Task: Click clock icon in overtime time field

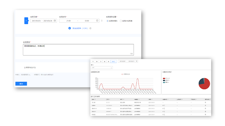Action: pos(97,21)
